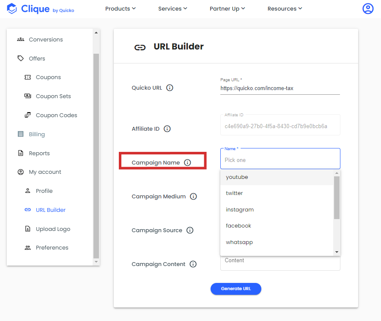381x321 pixels.
Task: Open the Resources menu
Action: (x=285, y=9)
